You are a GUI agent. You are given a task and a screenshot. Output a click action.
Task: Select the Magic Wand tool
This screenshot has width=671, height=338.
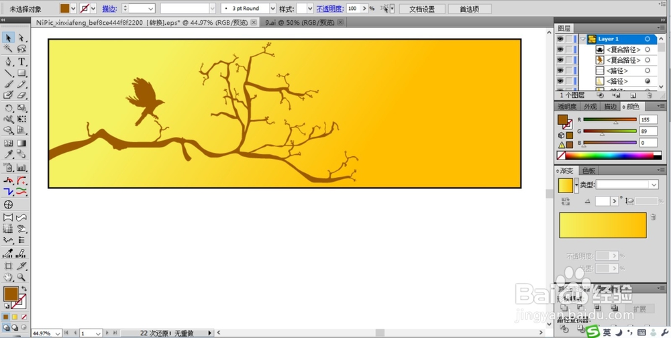[x=8, y=49]
